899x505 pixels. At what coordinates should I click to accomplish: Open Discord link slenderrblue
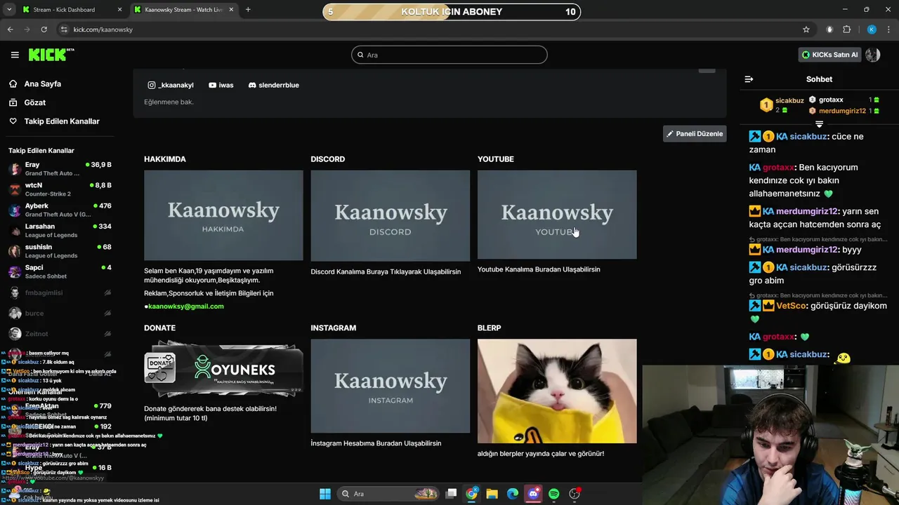274,85
